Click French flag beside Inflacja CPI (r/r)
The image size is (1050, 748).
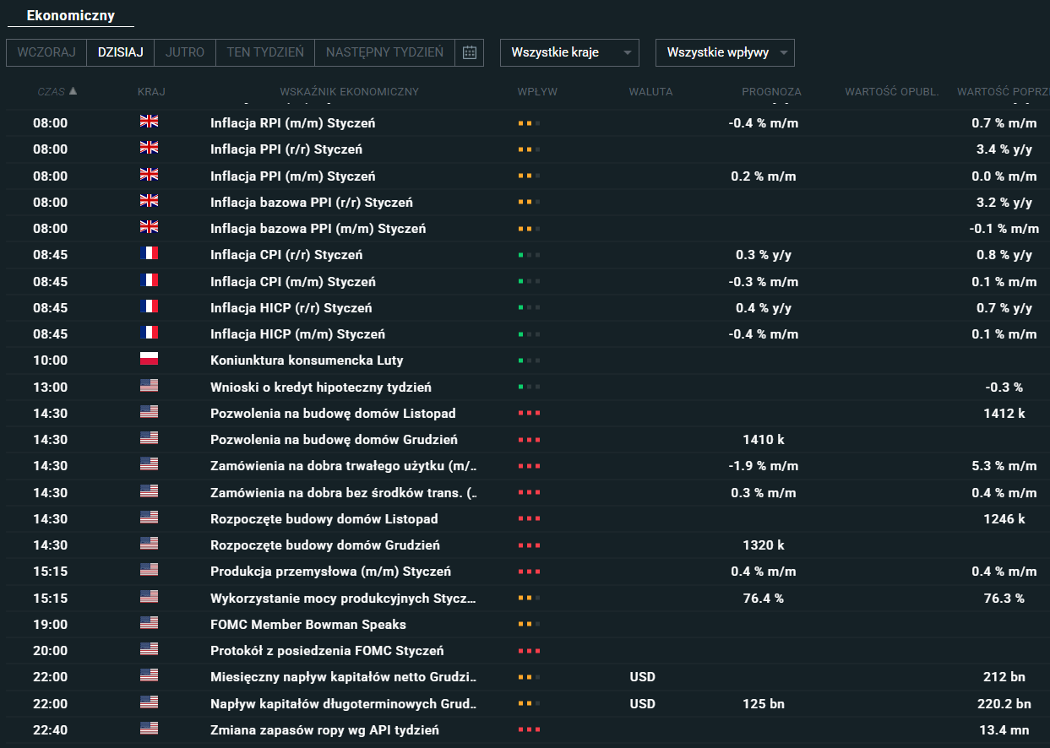149,254
